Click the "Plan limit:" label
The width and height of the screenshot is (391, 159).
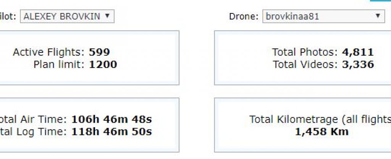click(x=60, y=64)
